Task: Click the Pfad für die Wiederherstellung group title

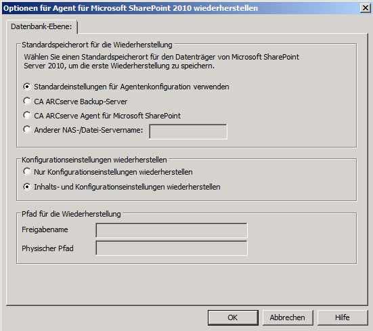Action: [x=71, y=214]
